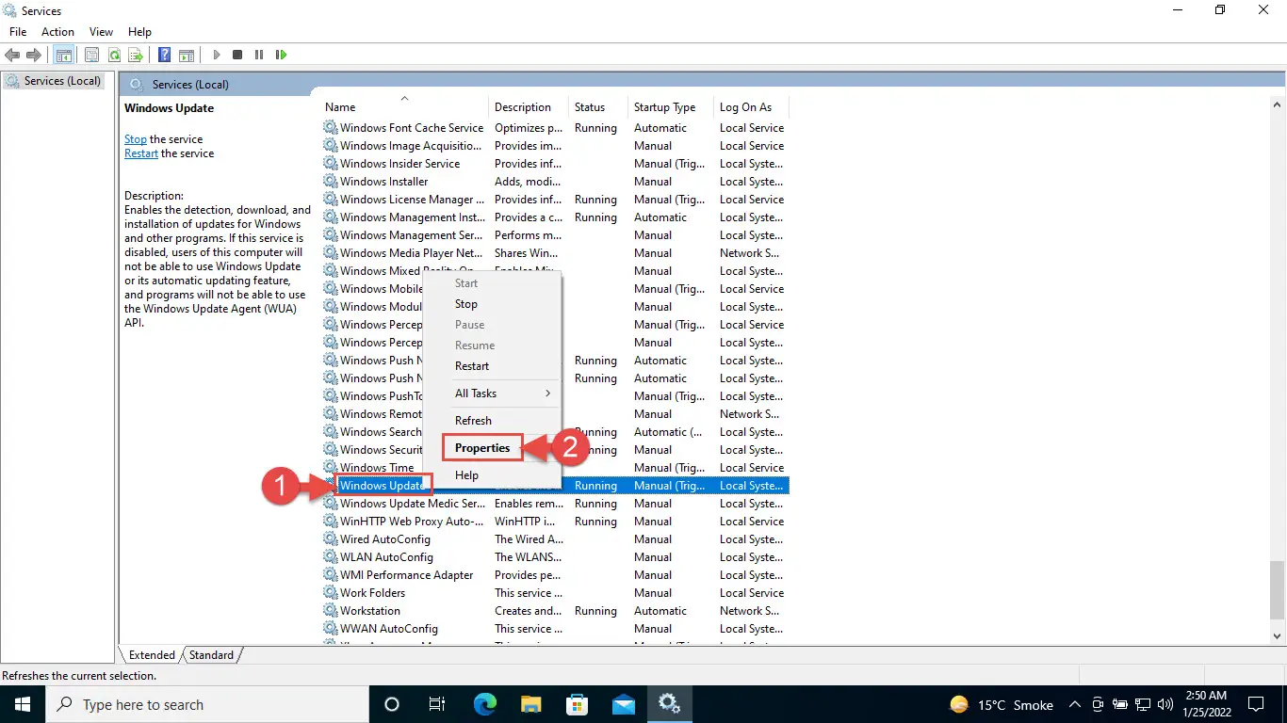Switch to the Standard tab

(x=211, y=655)
